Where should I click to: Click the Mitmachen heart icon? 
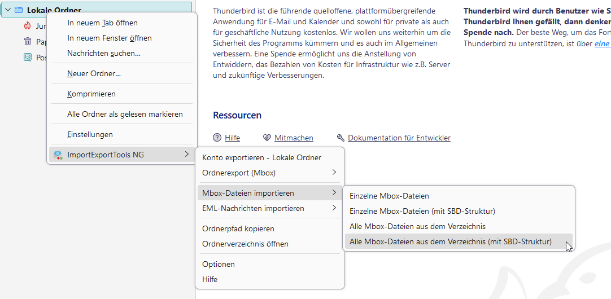tap(268, 138)
